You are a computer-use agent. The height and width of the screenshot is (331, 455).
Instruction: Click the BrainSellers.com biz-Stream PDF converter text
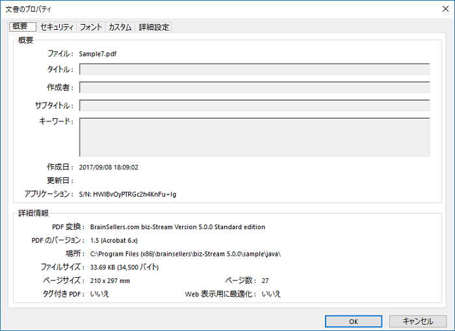(177, 227)
